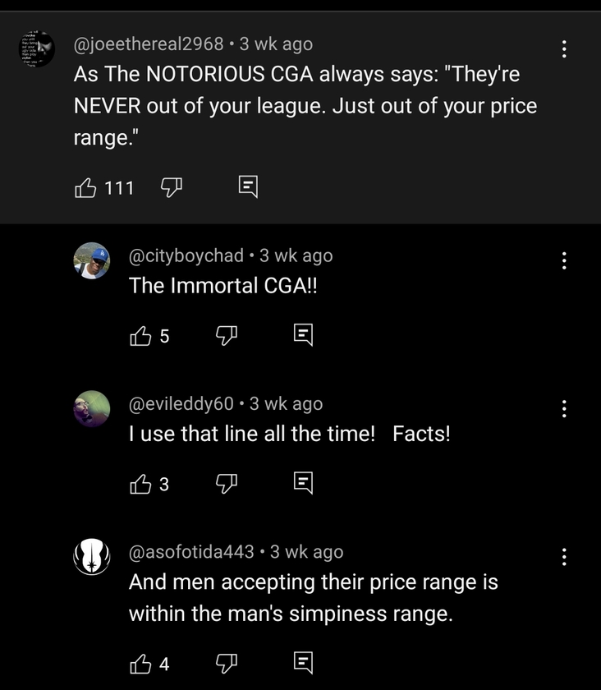Like @asofotida443's reply
Image resolution: width=601 pixels, height=690 pixels.
click(x=140, y=663)
